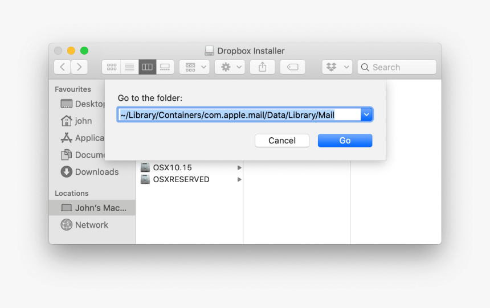Viewport: 490px width, 308px height.
Task: Click into the Search field
Action: 397,67
